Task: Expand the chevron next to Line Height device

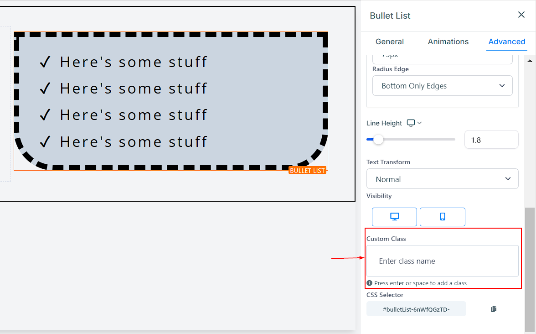Action: click(x=420, y=123)
